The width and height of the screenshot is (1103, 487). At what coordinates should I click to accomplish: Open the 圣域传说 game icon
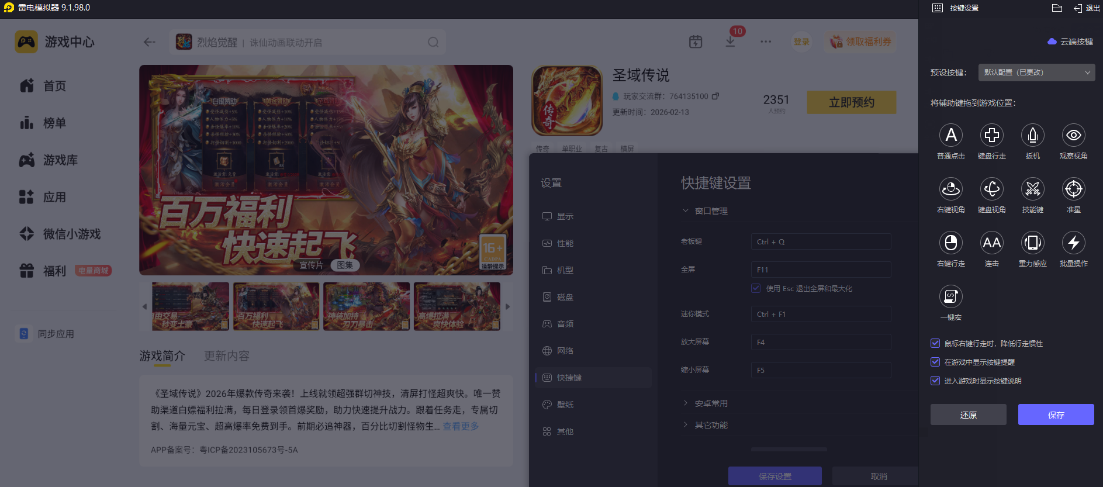click(x=567, y=101)
